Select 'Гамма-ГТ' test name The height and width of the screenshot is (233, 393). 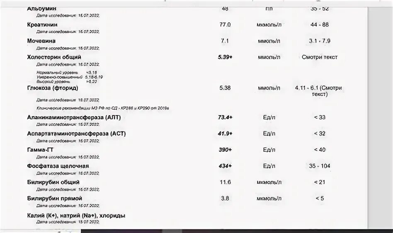pyautogui.click(x=40, y=150)
